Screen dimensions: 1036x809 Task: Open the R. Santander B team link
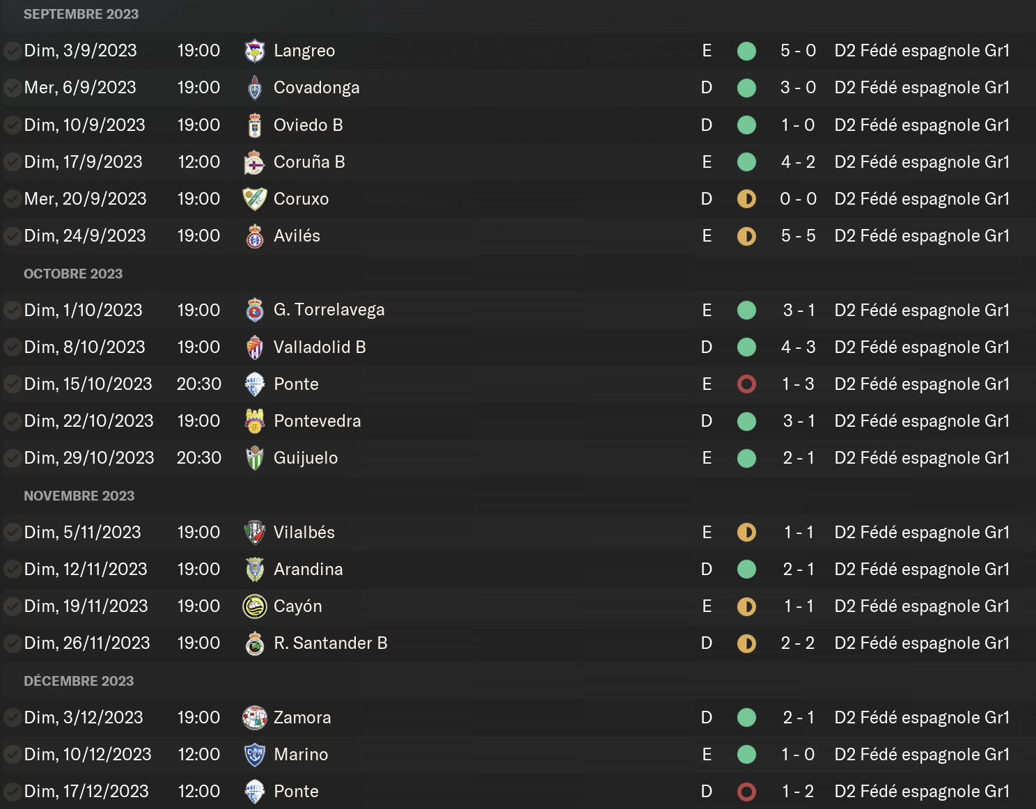coord(331,643)
